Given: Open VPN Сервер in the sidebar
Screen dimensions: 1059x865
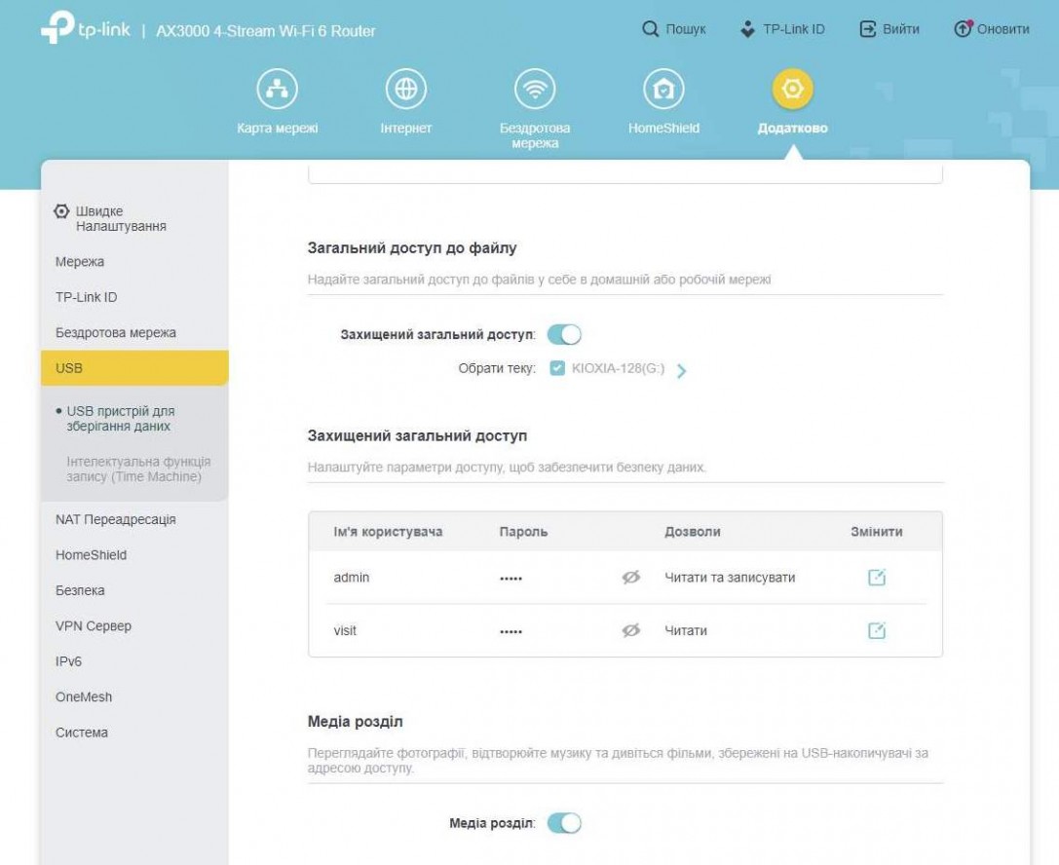Looking at the screenshot, I should (x=94, y=626).
